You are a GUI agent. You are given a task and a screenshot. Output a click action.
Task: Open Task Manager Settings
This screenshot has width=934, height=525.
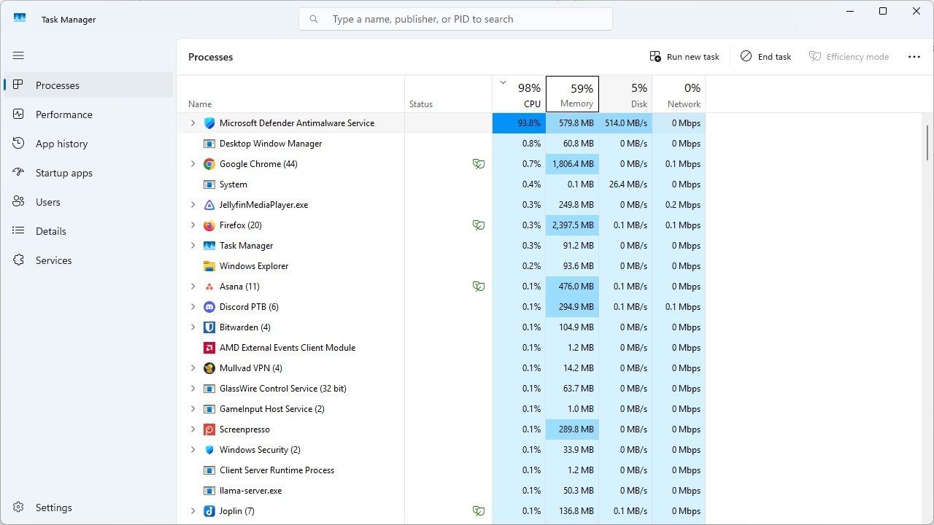tap(88, 507)
